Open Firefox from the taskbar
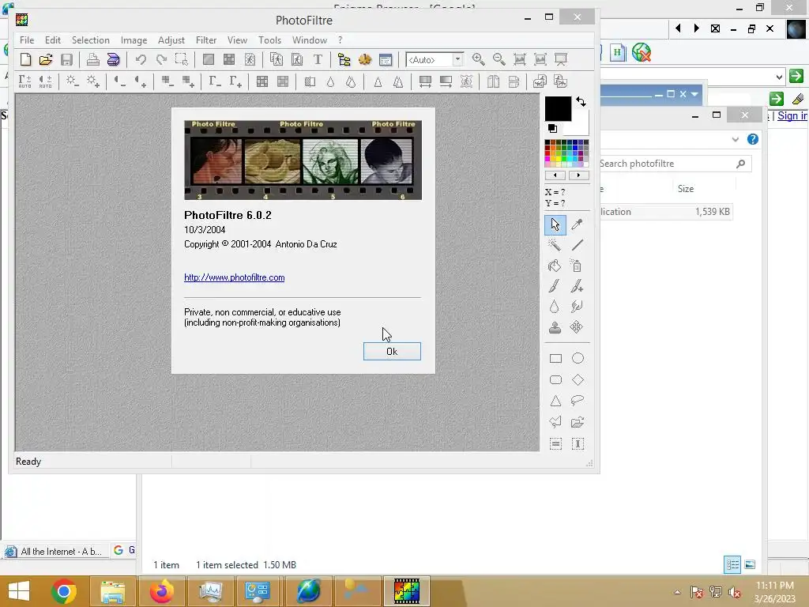This screenshot has width=809, height=607. click(x=161, y=591)
